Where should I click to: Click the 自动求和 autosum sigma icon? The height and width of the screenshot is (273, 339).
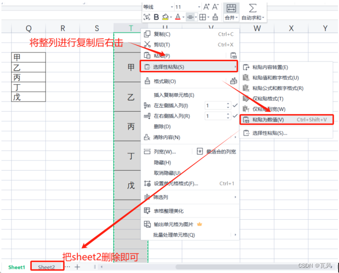point(252,8)
